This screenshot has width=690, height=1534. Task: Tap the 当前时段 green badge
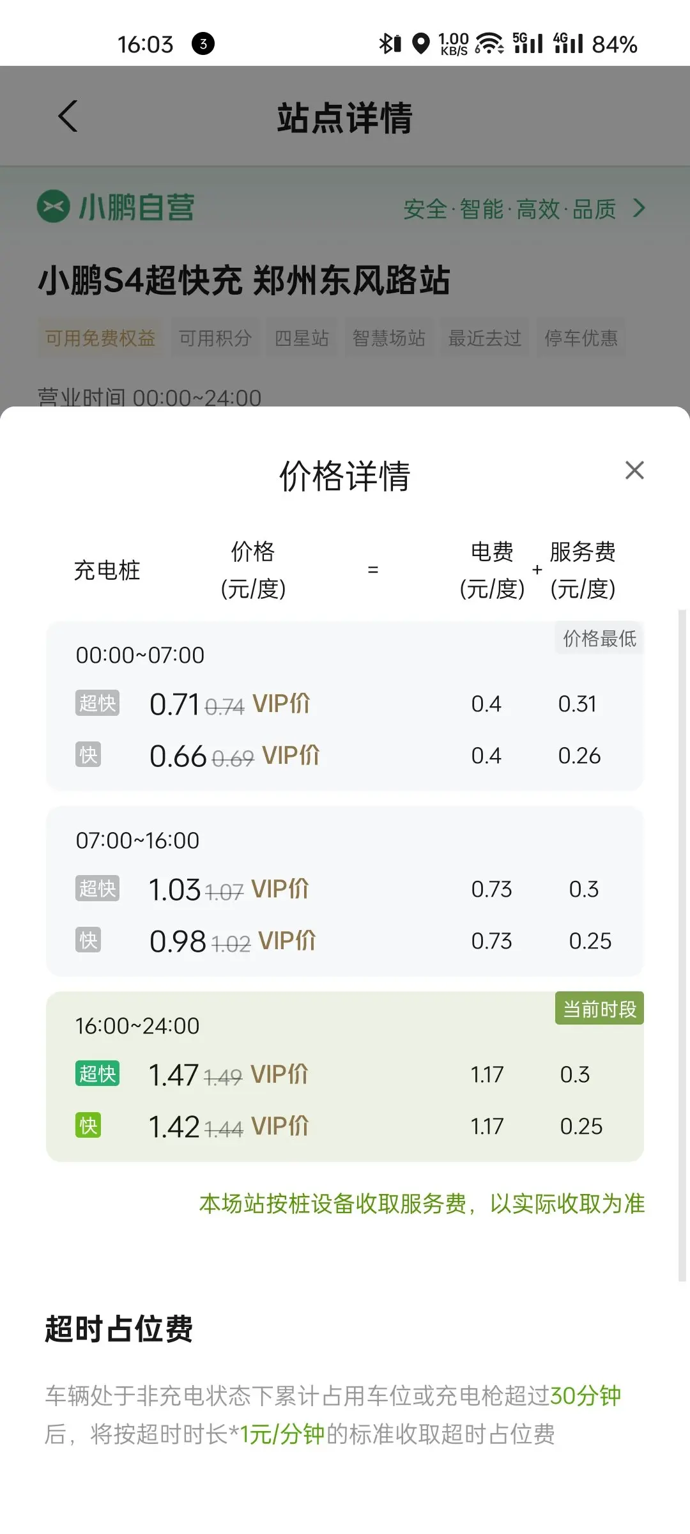click(x=599, y=1009)
